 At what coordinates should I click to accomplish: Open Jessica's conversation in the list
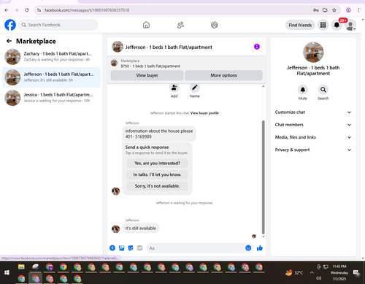click(51, 98)
